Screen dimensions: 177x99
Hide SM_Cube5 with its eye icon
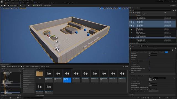[x=130, y=27]
